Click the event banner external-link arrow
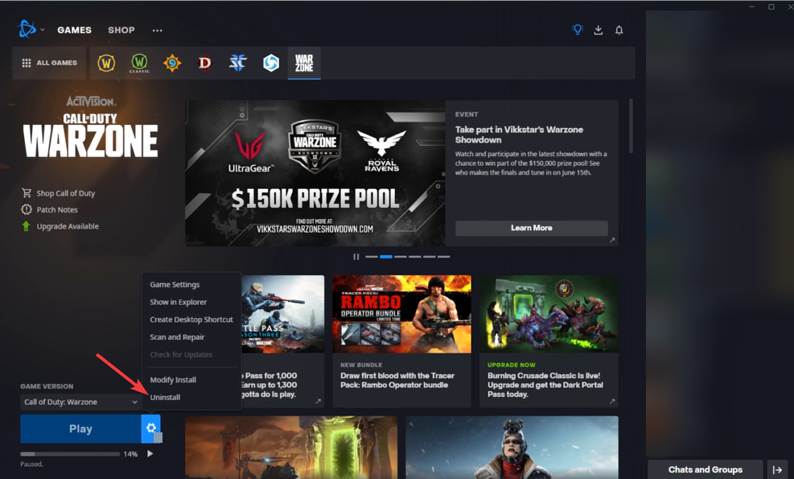This screenshot has width=794, height=479. (x=612, y=240)
